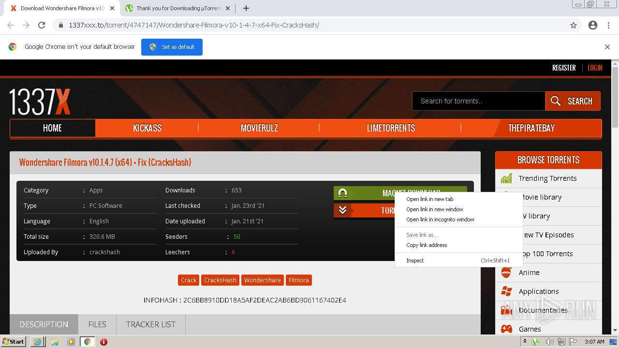Switch to the Files tab
Image resolution: width=619 pixels, height=348 pixels.
click(x=97, y=324)
